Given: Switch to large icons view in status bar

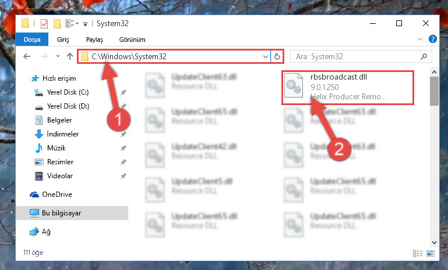Looking at the screenshot, I should [431, 253].
